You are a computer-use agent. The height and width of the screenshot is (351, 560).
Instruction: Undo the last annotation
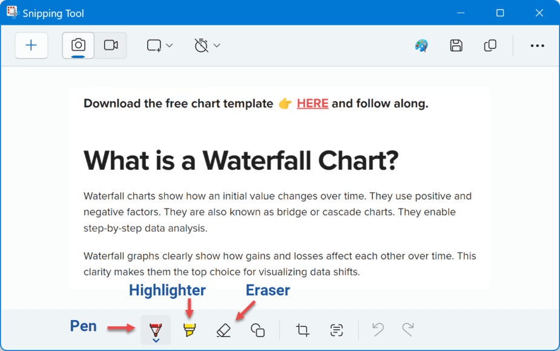pos(378,329)
